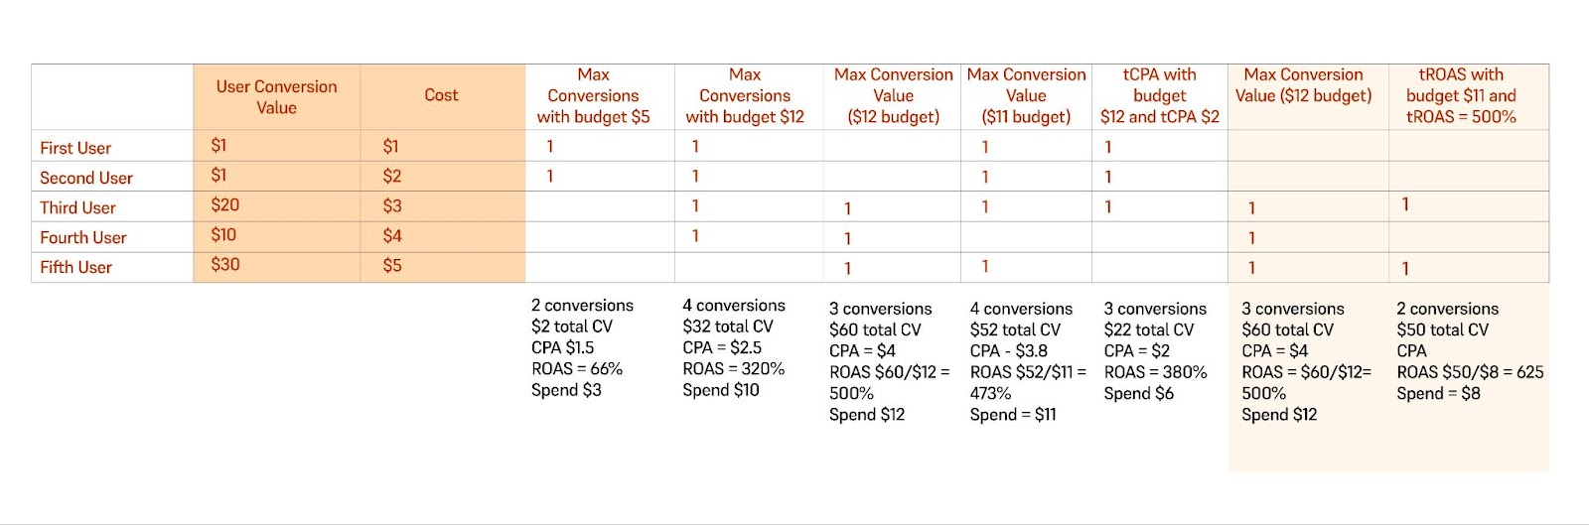Screen dimensions: 1589x525
Task: Click the 'ROAS = 320%' summary line
Action: point(733,368)
